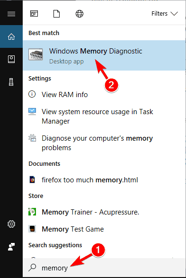Filter results by Web globe icon

pyautogui.click(x=80, y=14)
